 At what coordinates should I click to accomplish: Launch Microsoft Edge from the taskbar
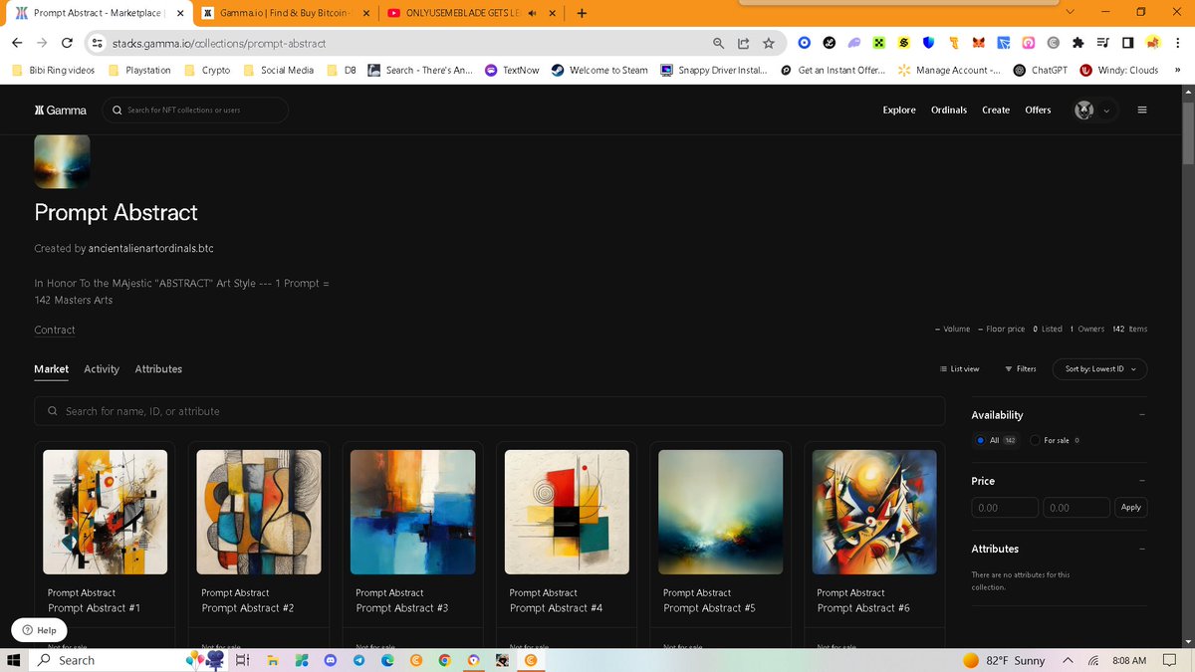[x=388, y=660]
